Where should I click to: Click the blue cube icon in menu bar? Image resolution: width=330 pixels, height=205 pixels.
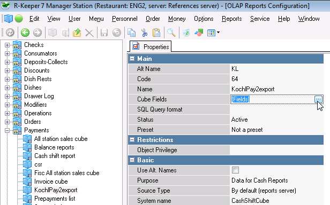point(9,19)
